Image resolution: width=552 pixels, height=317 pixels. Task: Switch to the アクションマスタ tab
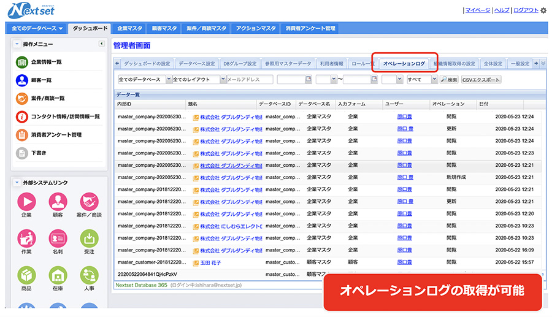(256, 28)
